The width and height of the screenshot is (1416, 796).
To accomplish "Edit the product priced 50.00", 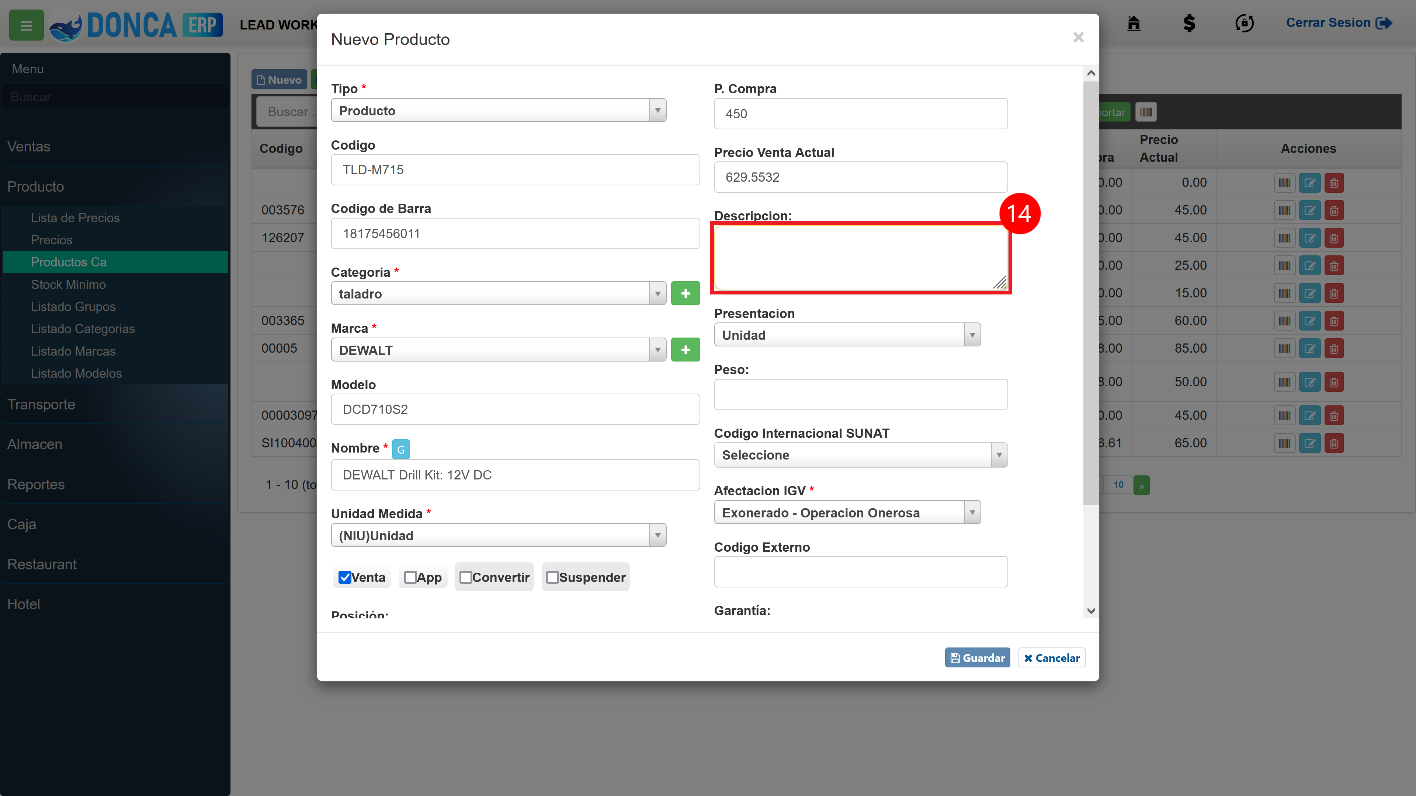I will (1309, 382).
